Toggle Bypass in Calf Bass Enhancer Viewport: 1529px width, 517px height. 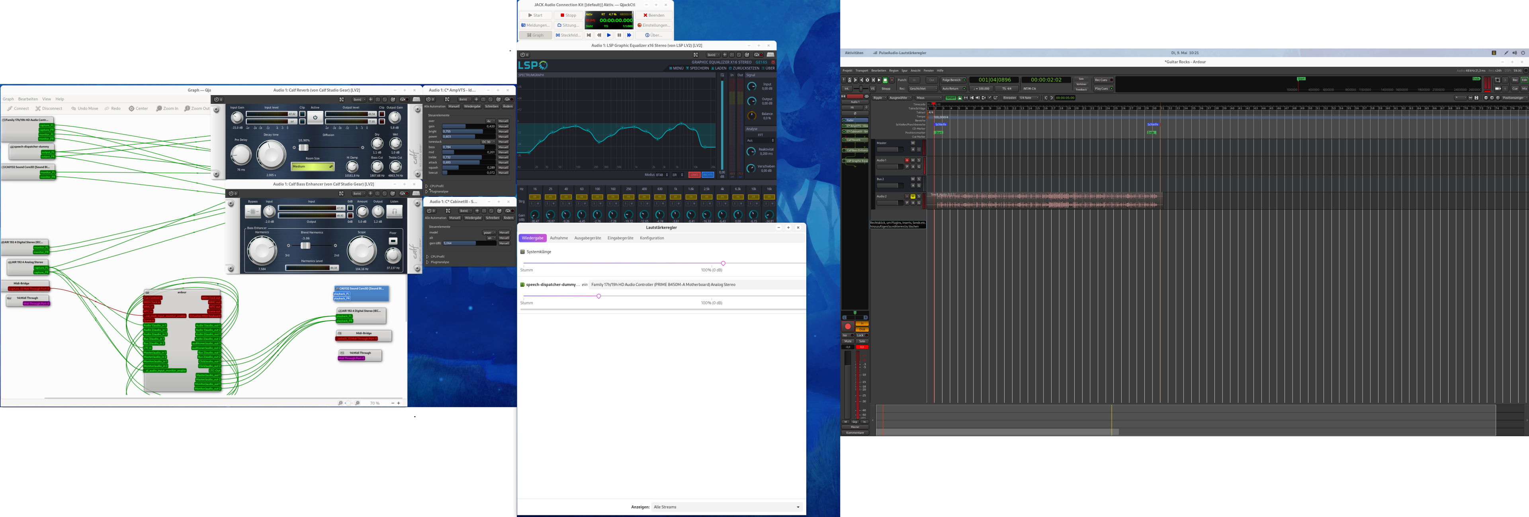253,212
